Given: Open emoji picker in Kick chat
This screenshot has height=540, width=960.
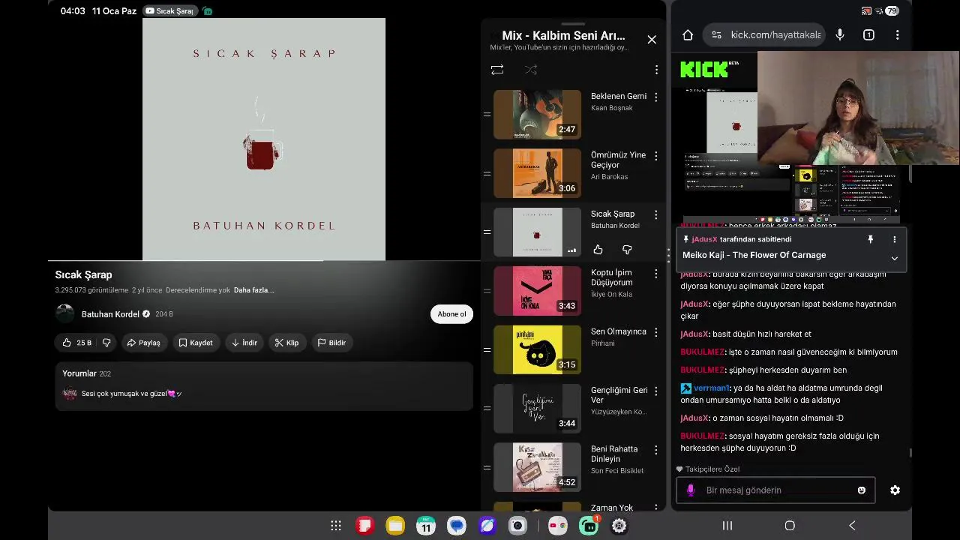Looking at the screenshot, I should [861, 490].
